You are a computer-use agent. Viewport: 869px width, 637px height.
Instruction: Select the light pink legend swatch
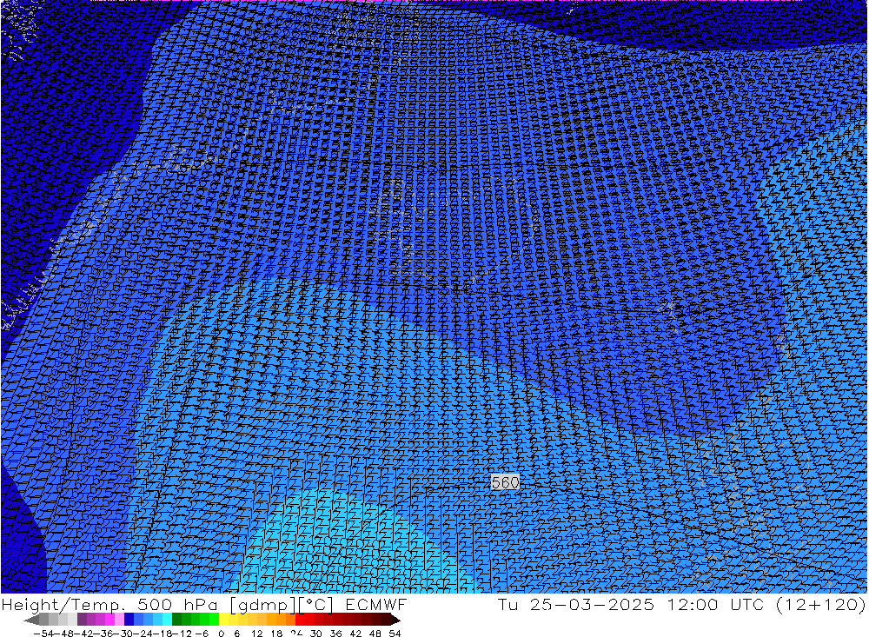(119, 620)
